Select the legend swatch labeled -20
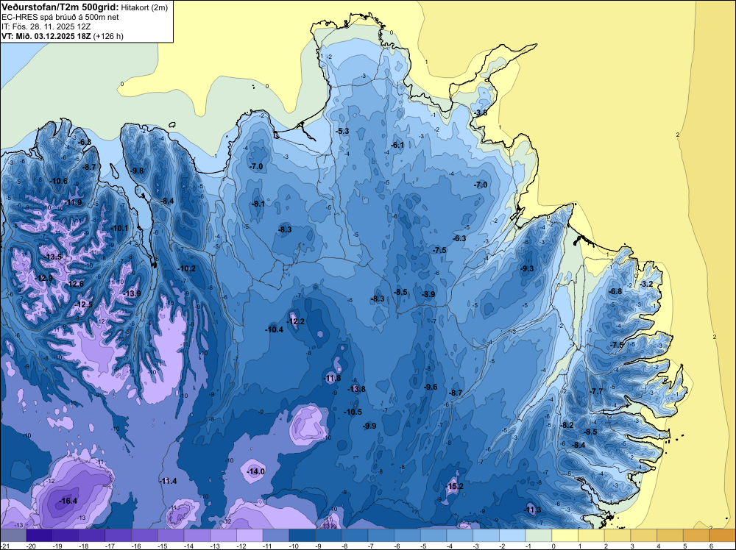 point(40,535)
